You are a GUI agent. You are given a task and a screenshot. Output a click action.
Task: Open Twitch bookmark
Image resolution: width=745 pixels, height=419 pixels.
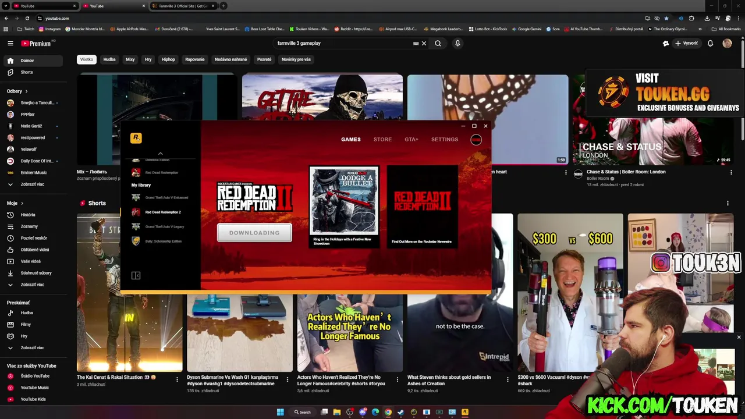(x=26, y=29)
